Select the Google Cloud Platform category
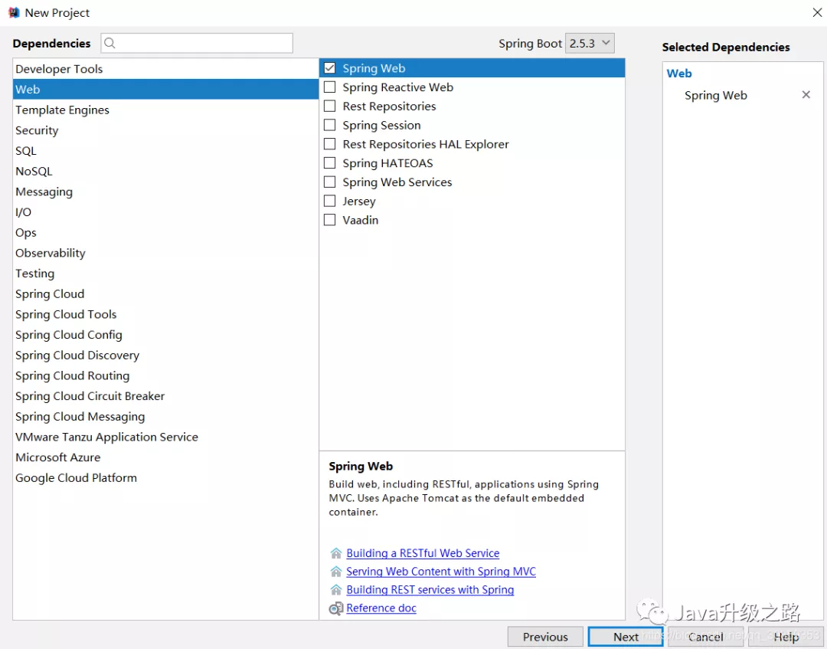827x649 pixels. click(x=165, y=478)
